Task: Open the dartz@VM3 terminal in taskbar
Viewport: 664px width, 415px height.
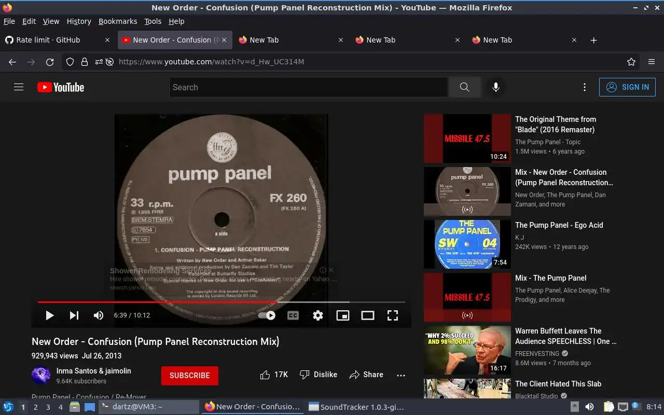Action: point(149,407)
